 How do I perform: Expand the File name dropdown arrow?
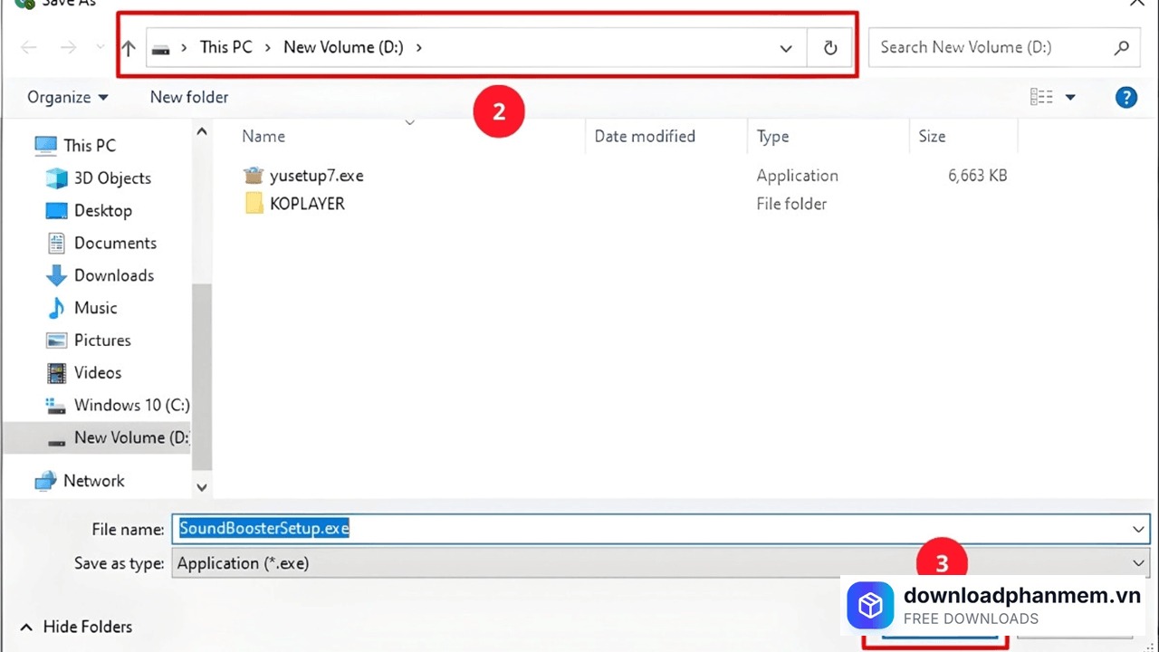1138,529
